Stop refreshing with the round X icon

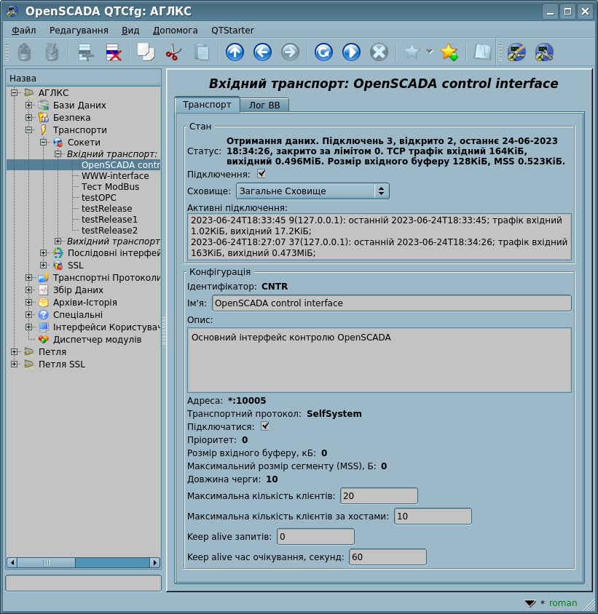coord(379,52)
